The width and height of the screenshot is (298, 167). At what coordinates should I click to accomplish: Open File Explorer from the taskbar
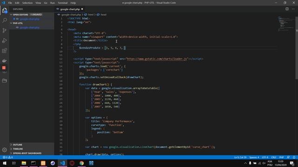tap(24, 163)
